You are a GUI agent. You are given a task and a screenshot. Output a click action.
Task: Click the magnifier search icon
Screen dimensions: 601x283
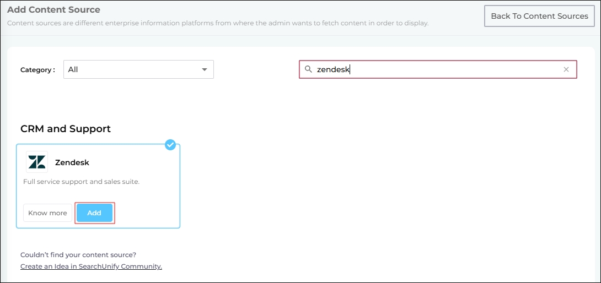click(x=309, y=69)
